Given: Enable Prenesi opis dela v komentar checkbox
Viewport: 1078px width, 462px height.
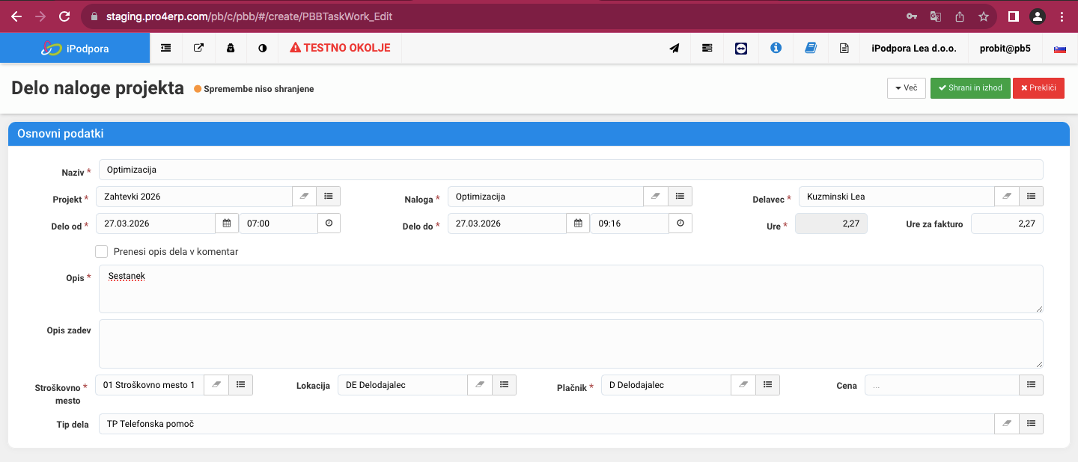Looking at the screenshot, I should coord(102,252).
